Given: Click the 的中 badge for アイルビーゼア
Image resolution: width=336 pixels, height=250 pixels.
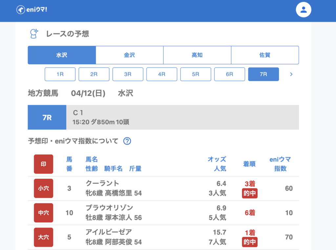Looking at the screenshot, I should pos(250,242).
